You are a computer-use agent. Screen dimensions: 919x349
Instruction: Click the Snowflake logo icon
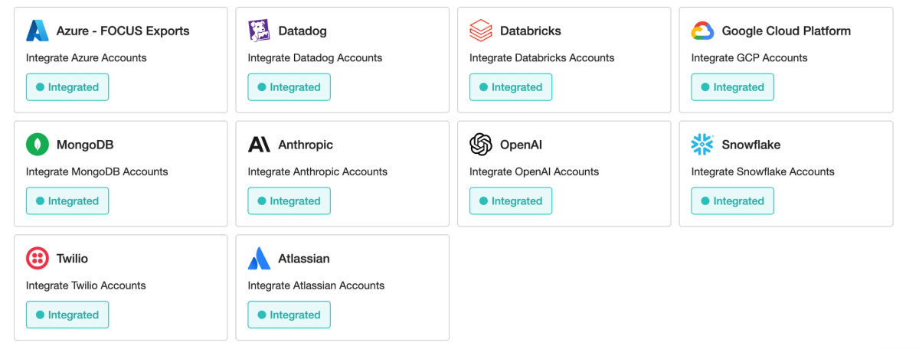pyautogui.click(x=703, y=145)
